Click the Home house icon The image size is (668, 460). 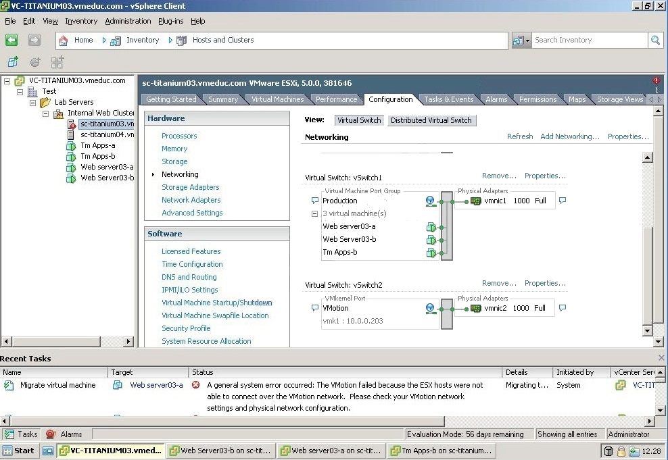(64, 41)
